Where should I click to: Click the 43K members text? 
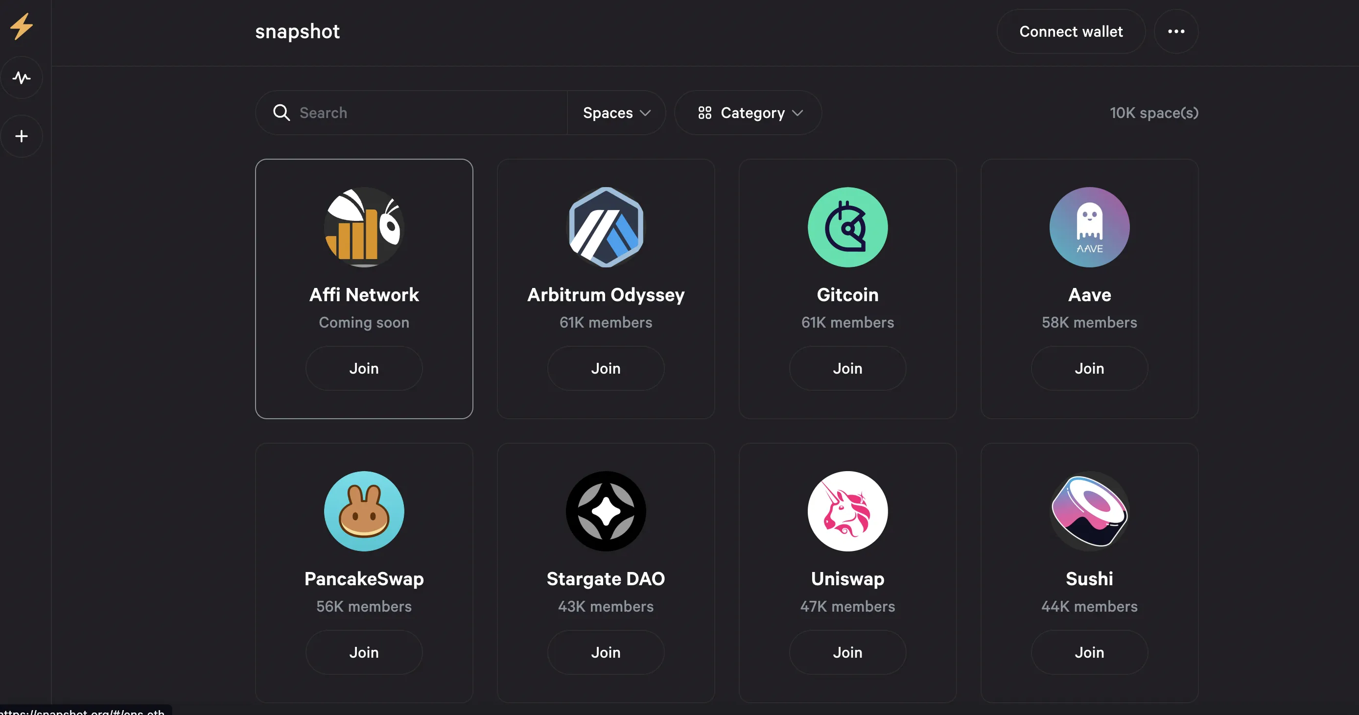606,606
